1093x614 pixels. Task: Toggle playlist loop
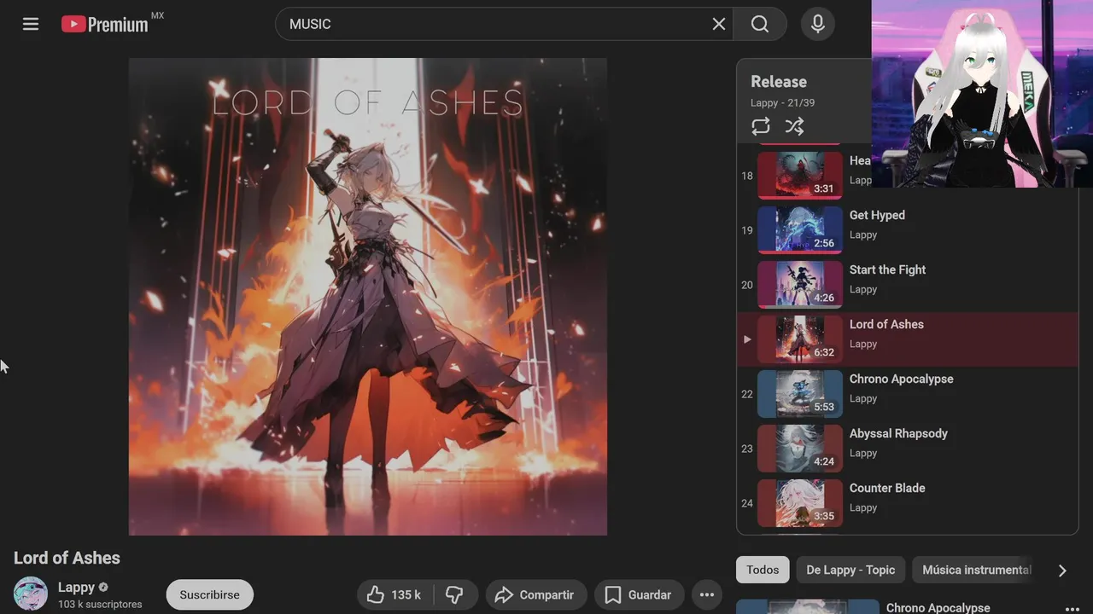click(x=761, y=126)
